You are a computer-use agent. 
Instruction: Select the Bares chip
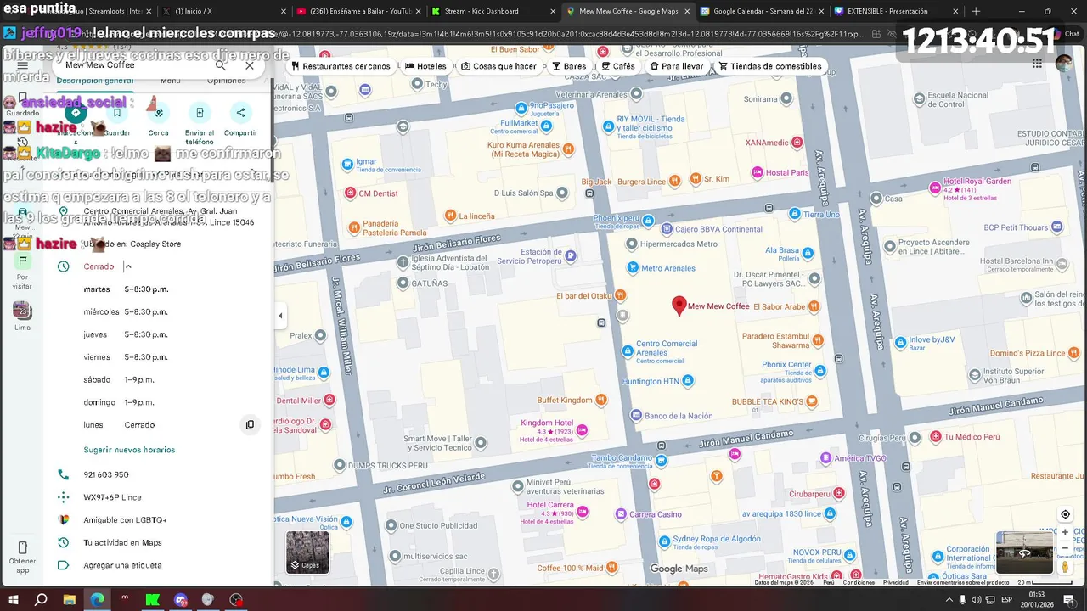pyautogui.click(x=568, y=66)
